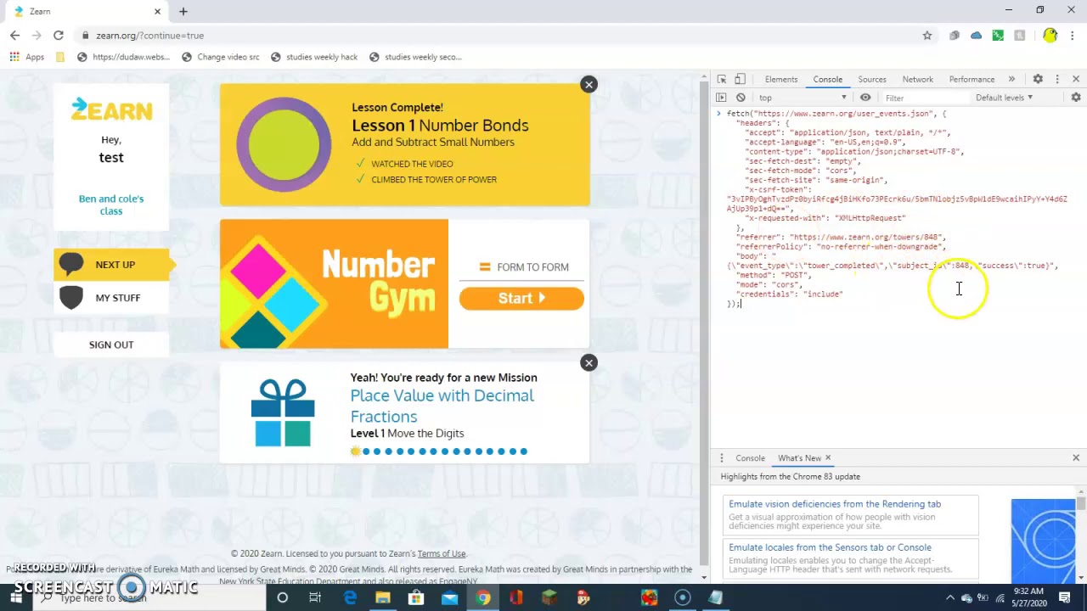Open console settings gear beside Default levels
The image size is (1087, 611).
pos(1076,98)
